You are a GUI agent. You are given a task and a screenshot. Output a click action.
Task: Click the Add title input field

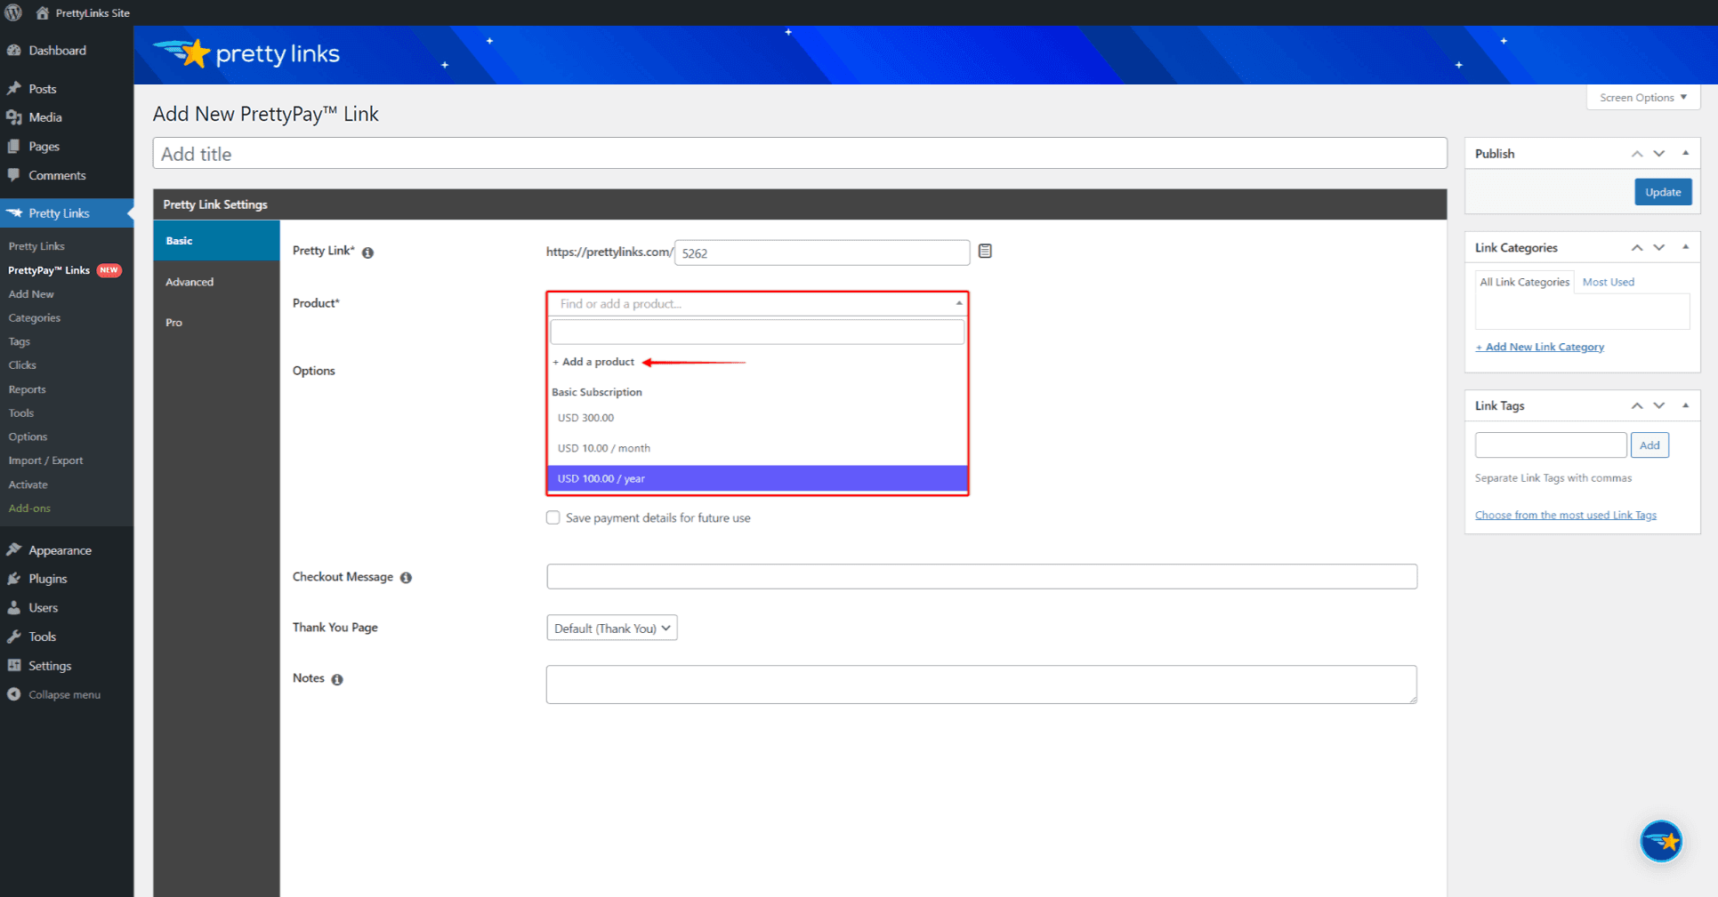pyautogui.click(x=799, y=154)
